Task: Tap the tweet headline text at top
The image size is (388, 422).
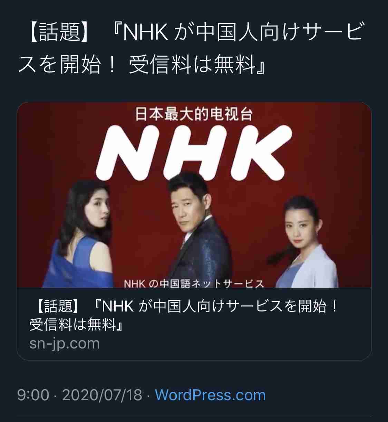Action: [x=191, y=48]
